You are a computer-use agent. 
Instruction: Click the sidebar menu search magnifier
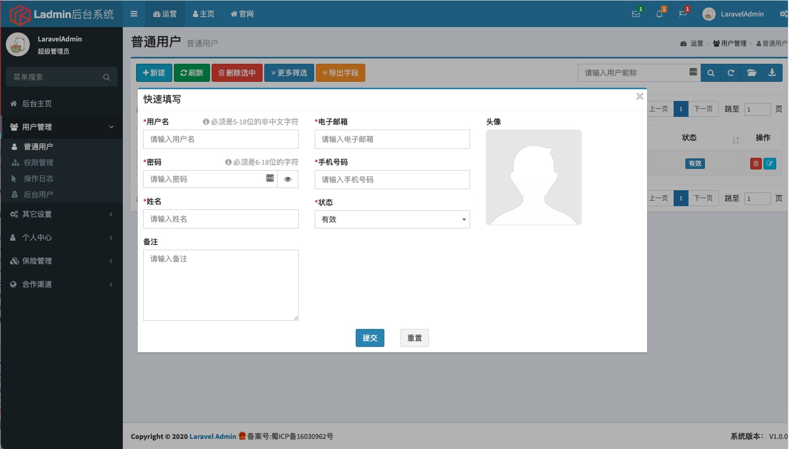(x=106, y=77)
